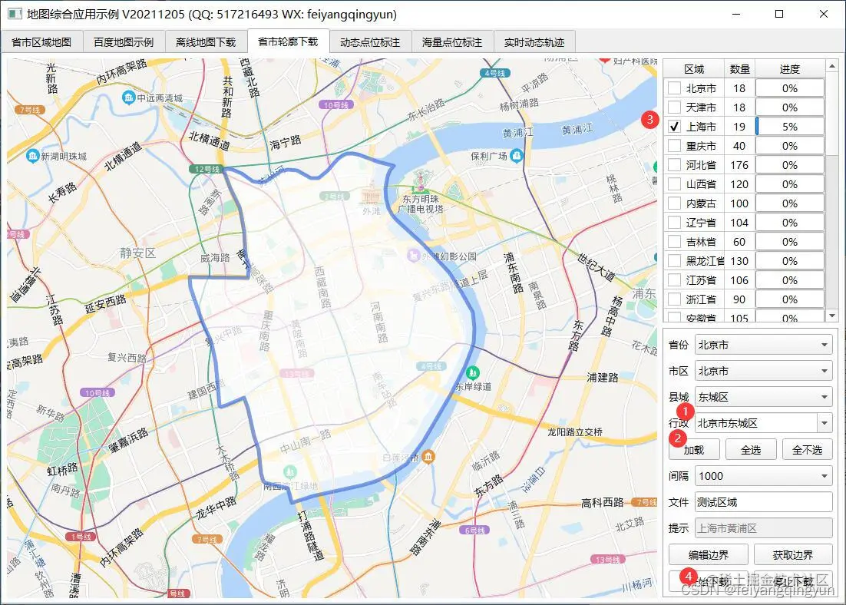Screen dimensions: 846x605
Task: Click the 区域 column header
Action: (694, 69)
